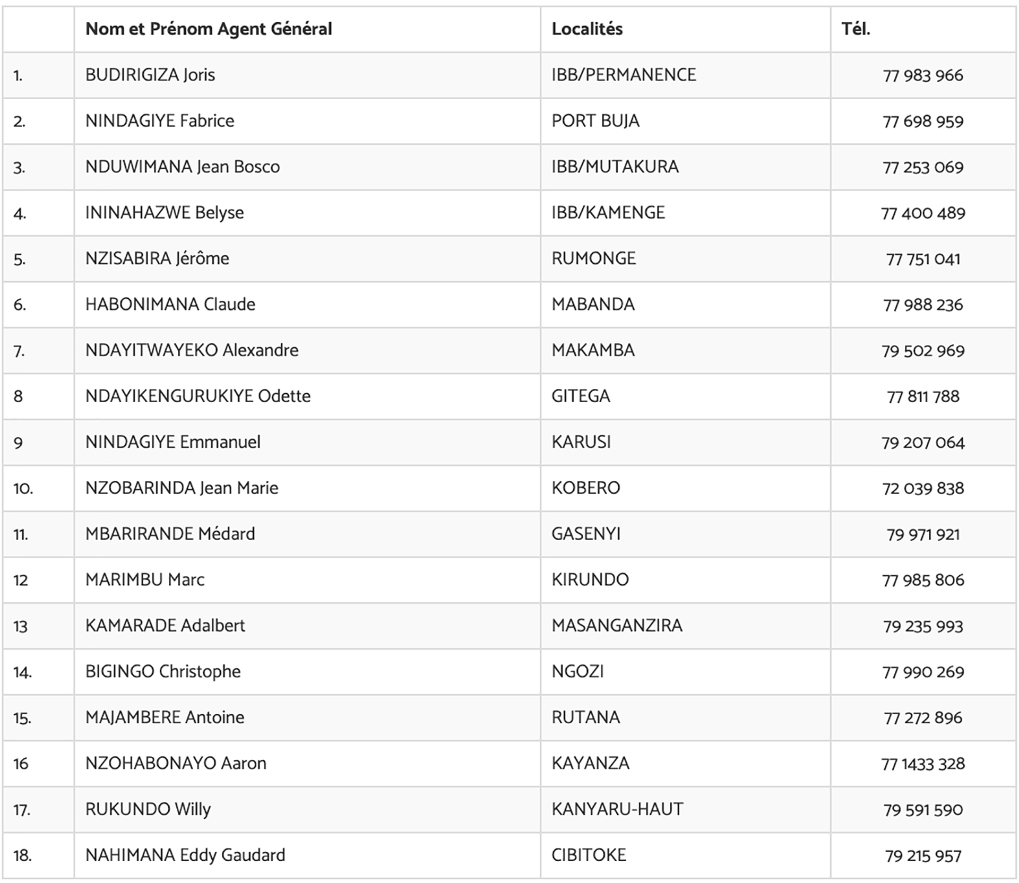
Task: Select the name BUDIRIGIZA Joris
Action: 150,75
